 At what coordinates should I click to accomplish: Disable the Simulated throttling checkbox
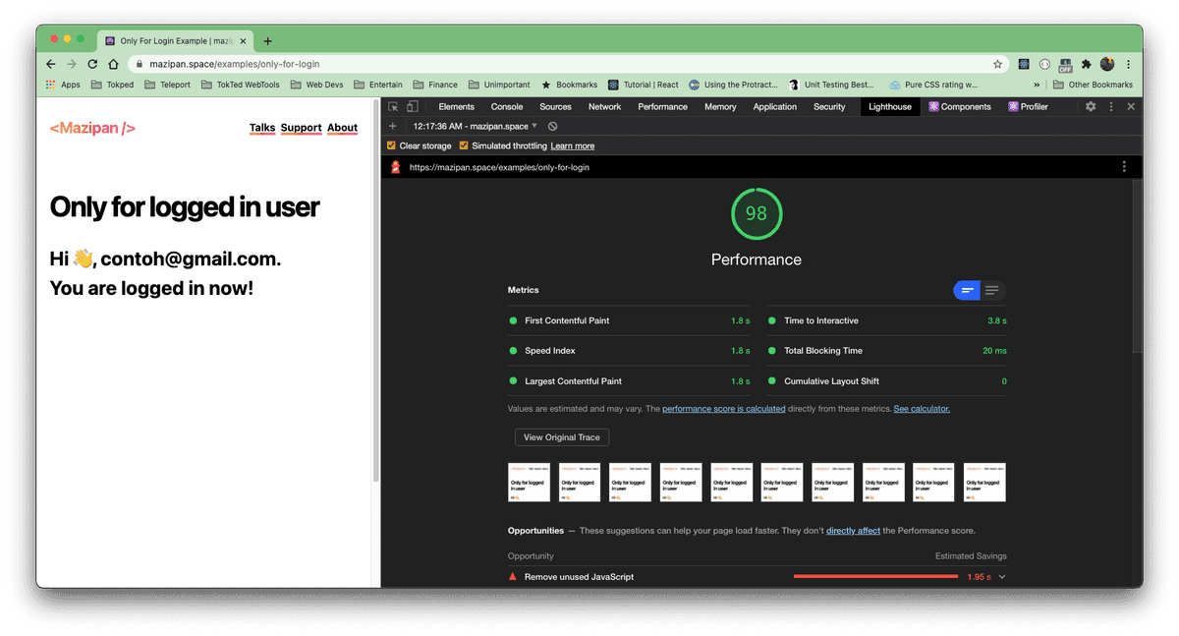point(464,145)
